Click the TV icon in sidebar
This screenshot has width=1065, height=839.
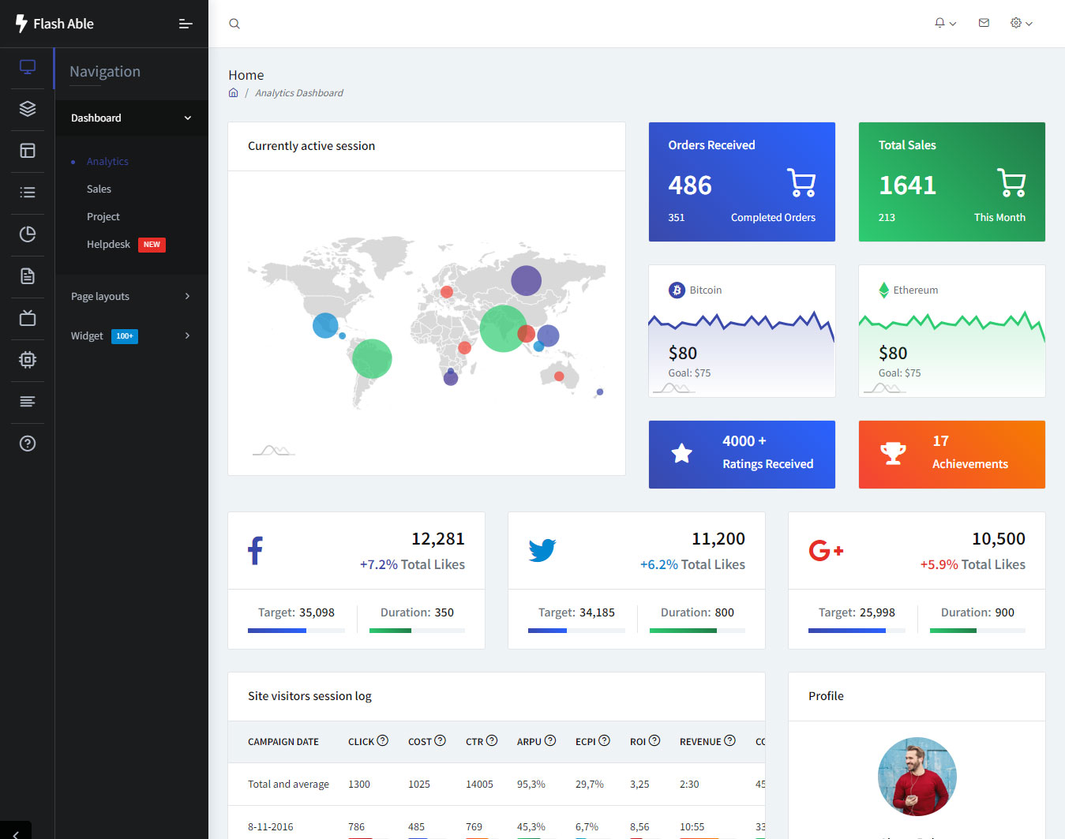point(28,318)
